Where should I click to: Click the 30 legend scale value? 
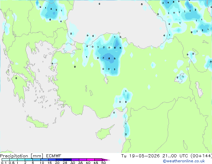[73, 163]
